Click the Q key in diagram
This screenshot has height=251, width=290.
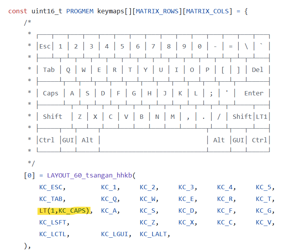(68, 70)
